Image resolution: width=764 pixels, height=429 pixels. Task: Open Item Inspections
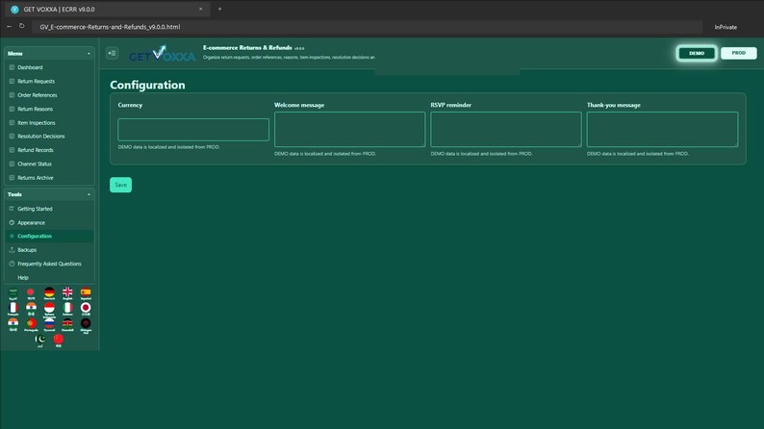[49, 123]
